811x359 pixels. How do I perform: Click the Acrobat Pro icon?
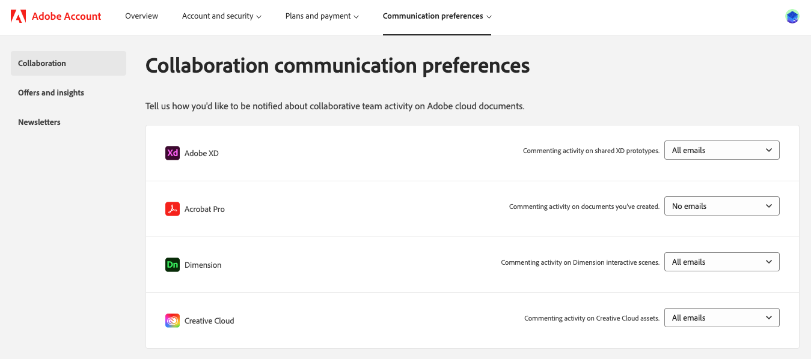pyautogui.click(x=173, y=209)
